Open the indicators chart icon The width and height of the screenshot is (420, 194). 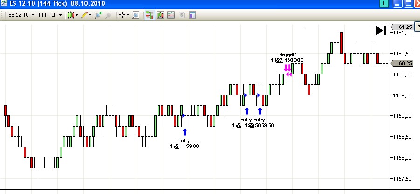[x=171, y=15]
